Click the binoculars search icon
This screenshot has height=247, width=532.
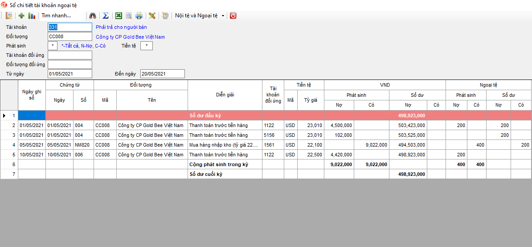tap(93, 16)
